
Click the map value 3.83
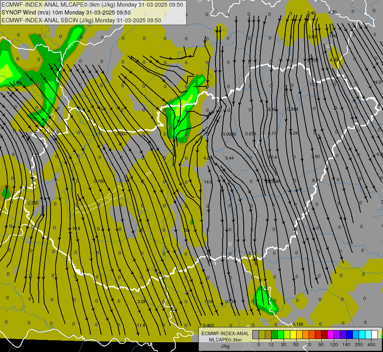pyautogui.click(x=312, y=37)
